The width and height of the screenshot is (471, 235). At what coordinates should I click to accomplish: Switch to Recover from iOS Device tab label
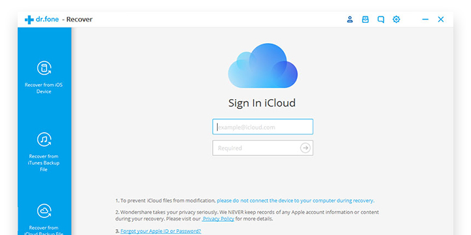44,88
